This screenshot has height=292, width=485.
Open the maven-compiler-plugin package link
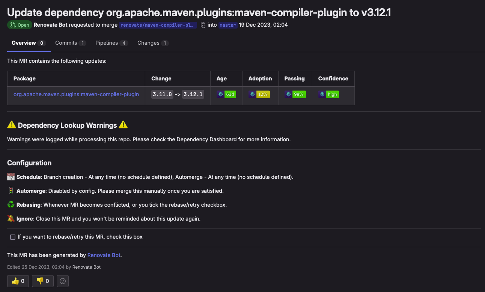[x=76, y=94]
